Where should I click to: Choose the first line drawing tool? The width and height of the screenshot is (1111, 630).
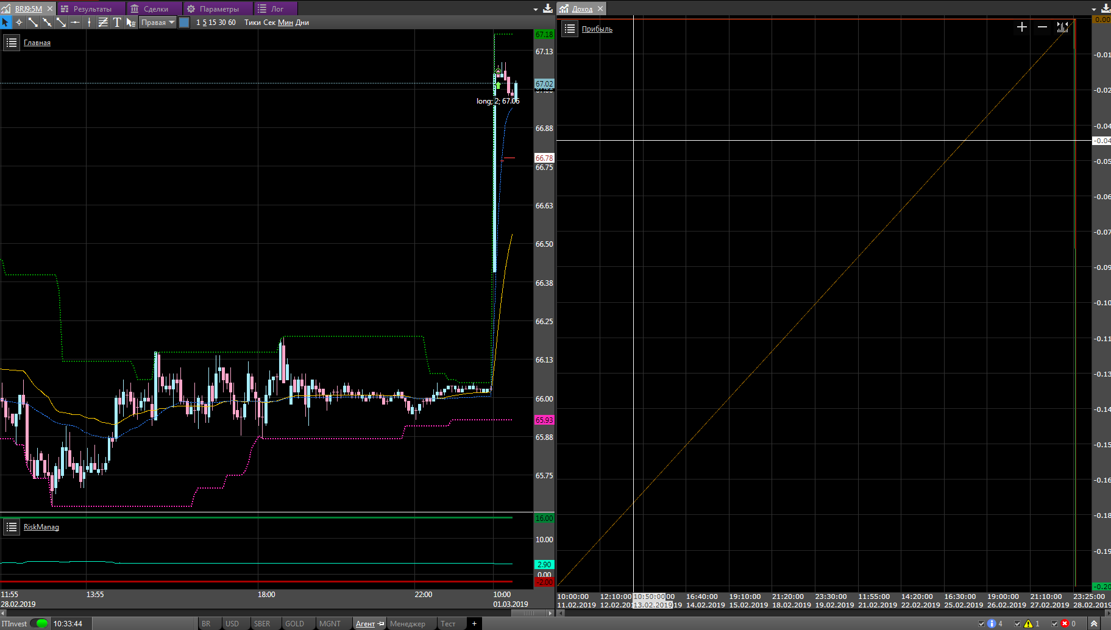[33, 23]
